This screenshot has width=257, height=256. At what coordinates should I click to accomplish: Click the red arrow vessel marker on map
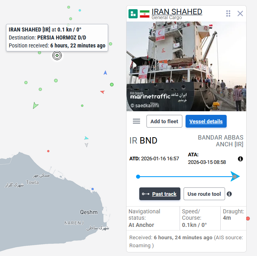pyautogui.click(x=103, y=92)
